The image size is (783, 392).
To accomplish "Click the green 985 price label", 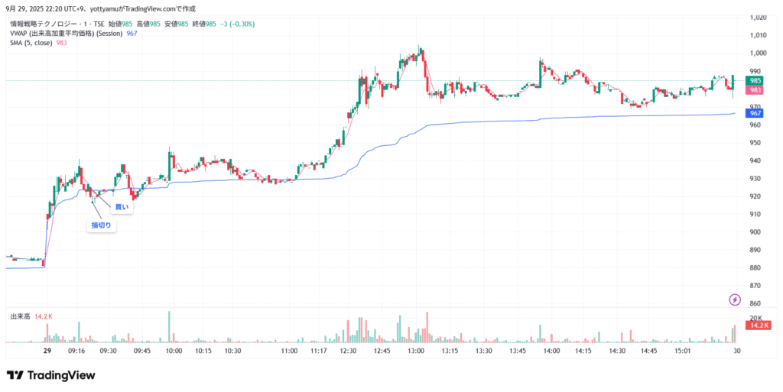I will (755, 81).
